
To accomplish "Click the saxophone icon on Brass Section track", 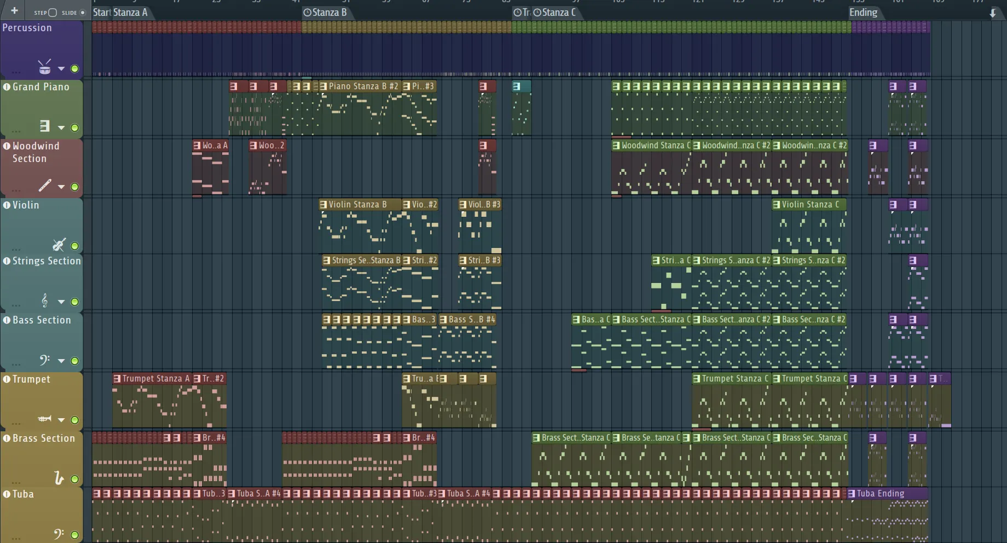I will tap(59, 478).
